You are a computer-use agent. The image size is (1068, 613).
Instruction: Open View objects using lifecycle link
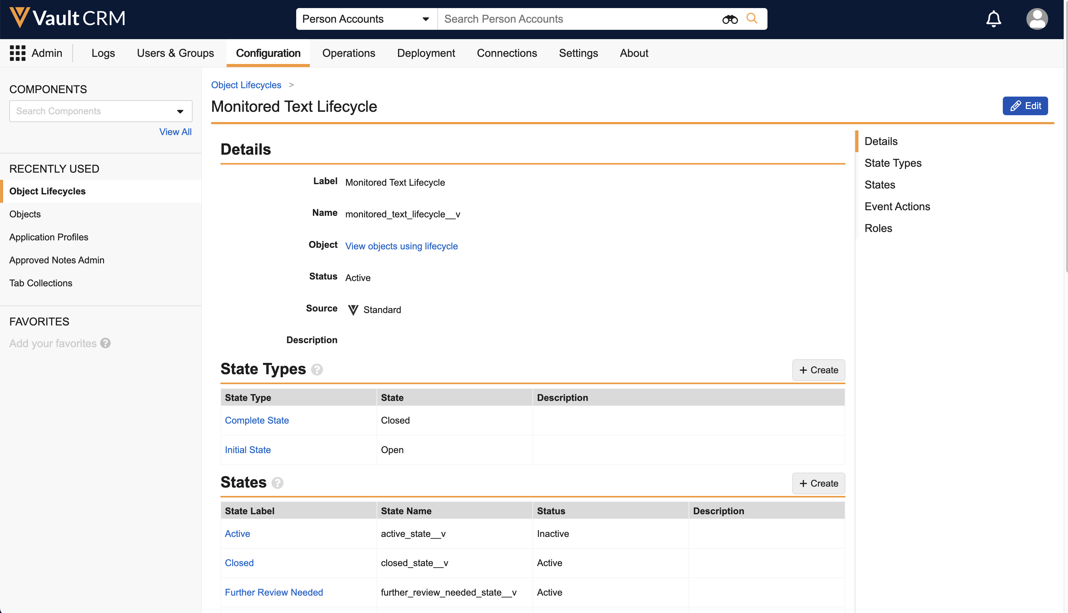click(x=401, y=246)
